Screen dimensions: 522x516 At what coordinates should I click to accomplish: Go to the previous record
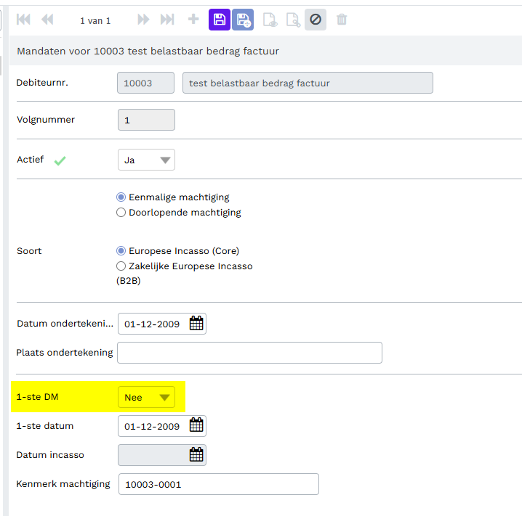pos(47,20)
